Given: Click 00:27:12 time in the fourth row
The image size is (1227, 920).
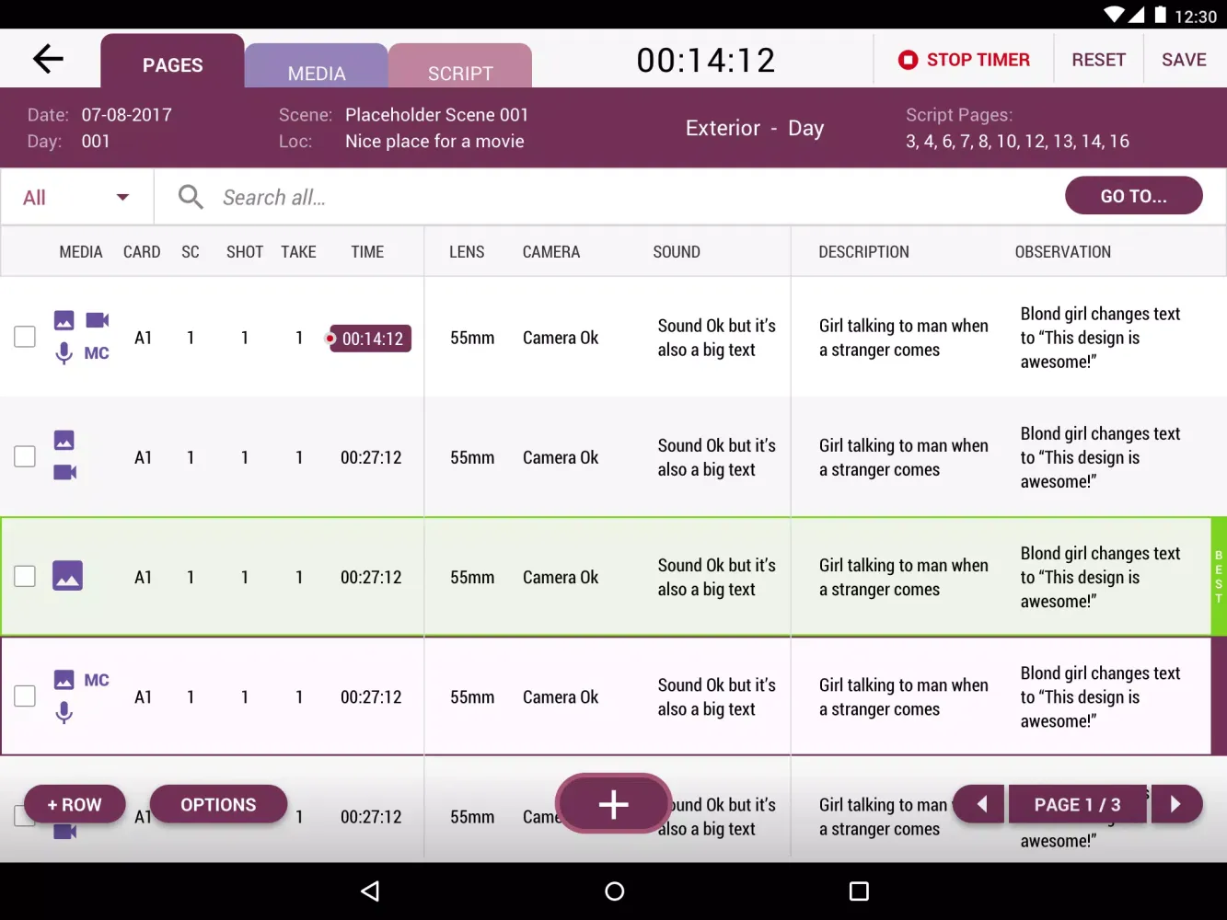Looking at the screenshot, I should pos(371,697).
